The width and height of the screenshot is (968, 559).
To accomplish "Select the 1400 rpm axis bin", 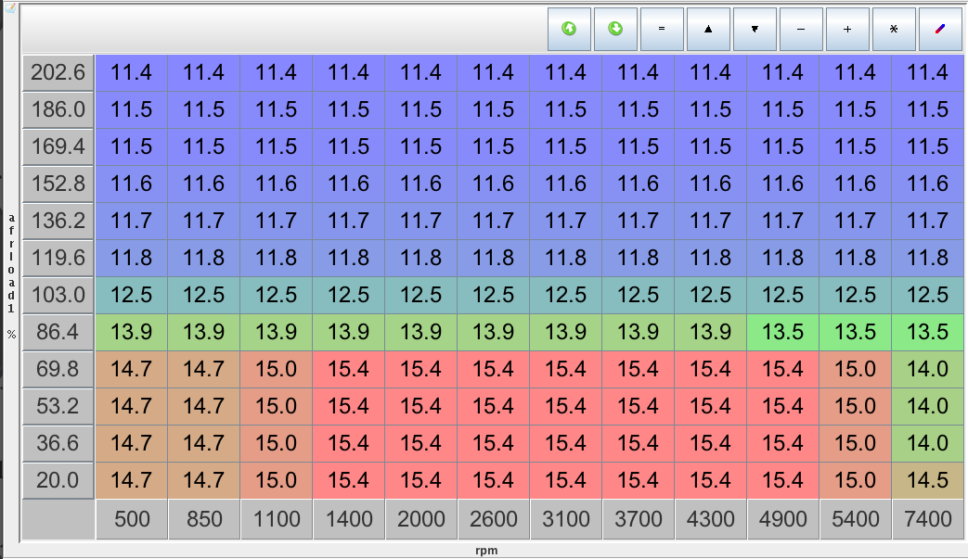I will [349, 519].
